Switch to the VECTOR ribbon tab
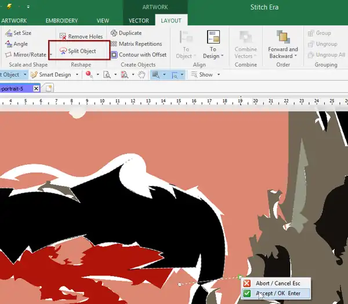The image size is (348, 304). click(x=139, y=21)
